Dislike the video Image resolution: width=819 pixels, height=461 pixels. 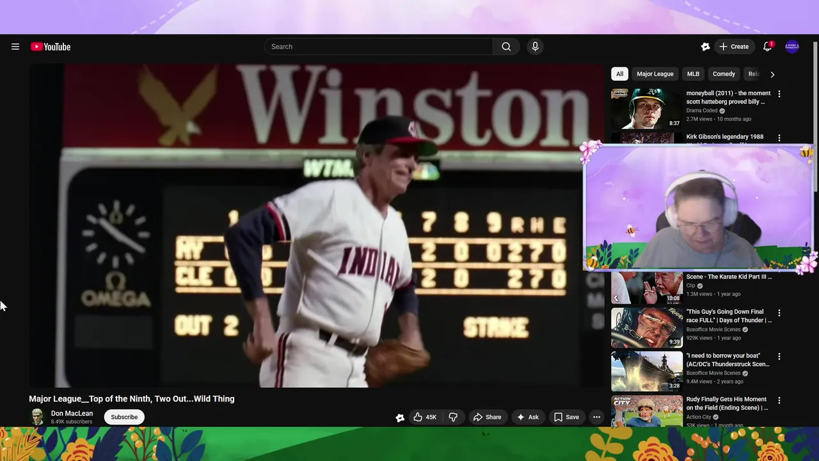[x=453, y=417]
